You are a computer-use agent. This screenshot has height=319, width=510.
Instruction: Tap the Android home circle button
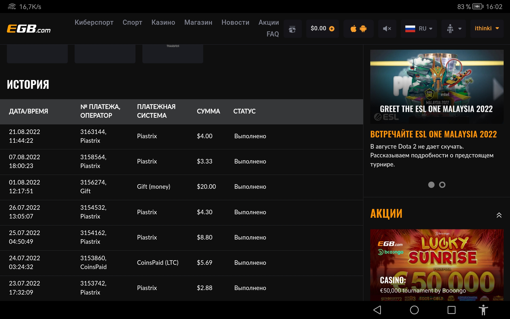(x=414, y=310)
